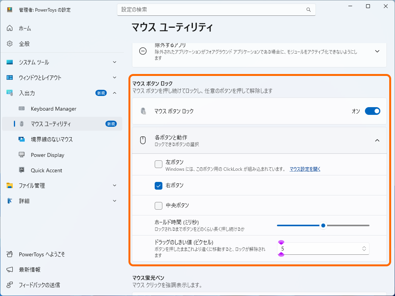Open 最新情報 page
This screenshot has height=296, width=395.
point(62,269)
